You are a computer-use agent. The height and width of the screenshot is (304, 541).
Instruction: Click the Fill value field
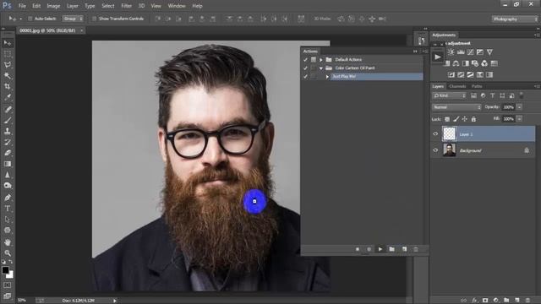tap(509, 119)
